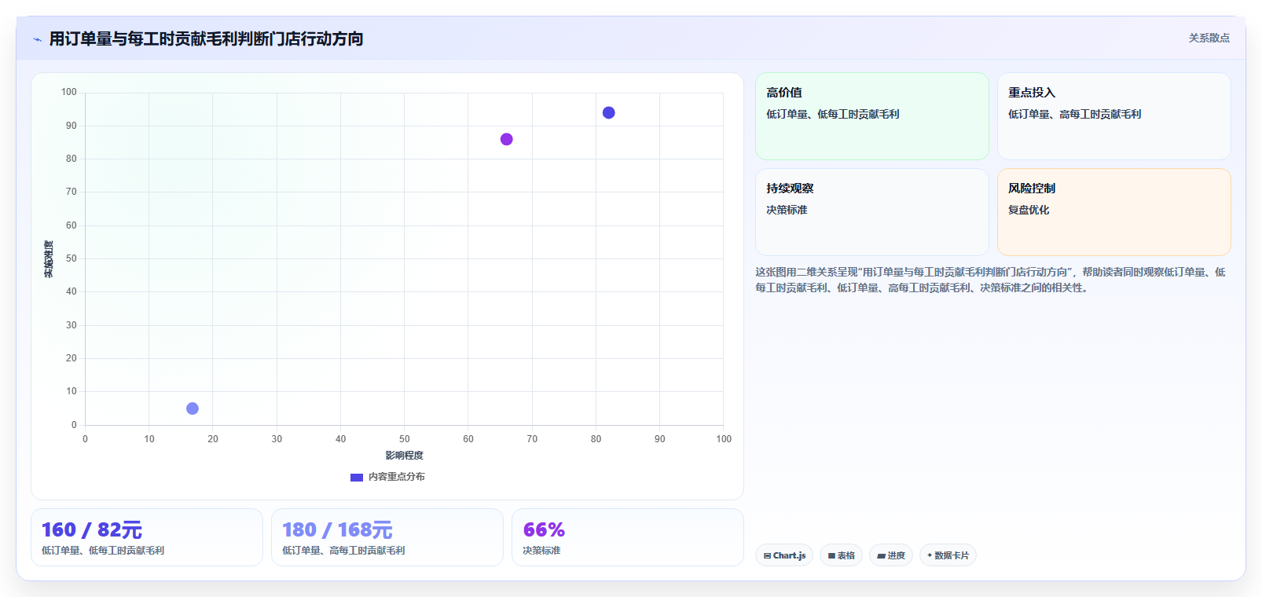Click 复盘优化 text in 风险控制 card

tap(1029, 210)
